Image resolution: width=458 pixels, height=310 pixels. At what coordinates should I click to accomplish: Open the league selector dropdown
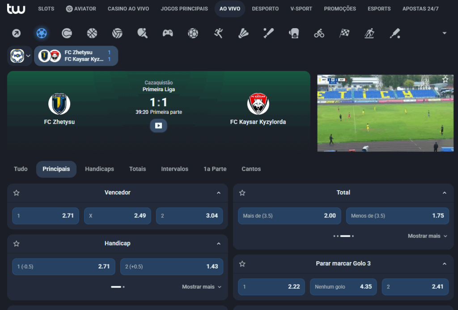[x=20, y=56]
